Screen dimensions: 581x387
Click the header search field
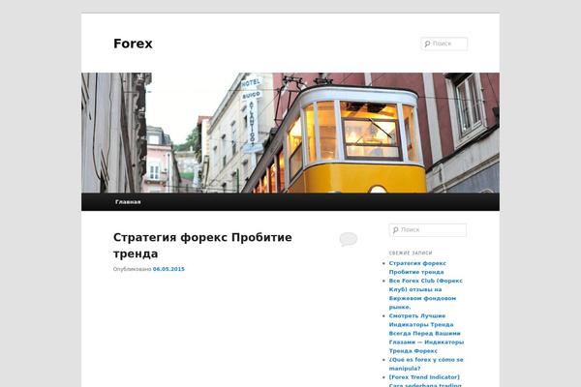click(443, 44)
